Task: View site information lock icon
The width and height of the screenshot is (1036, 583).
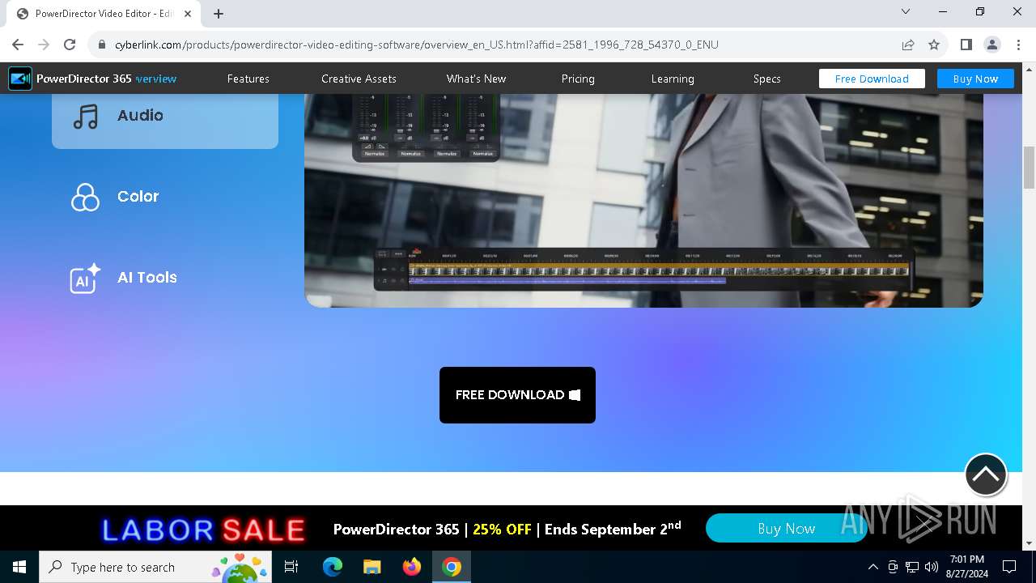Action: click(x=102, y=45)
